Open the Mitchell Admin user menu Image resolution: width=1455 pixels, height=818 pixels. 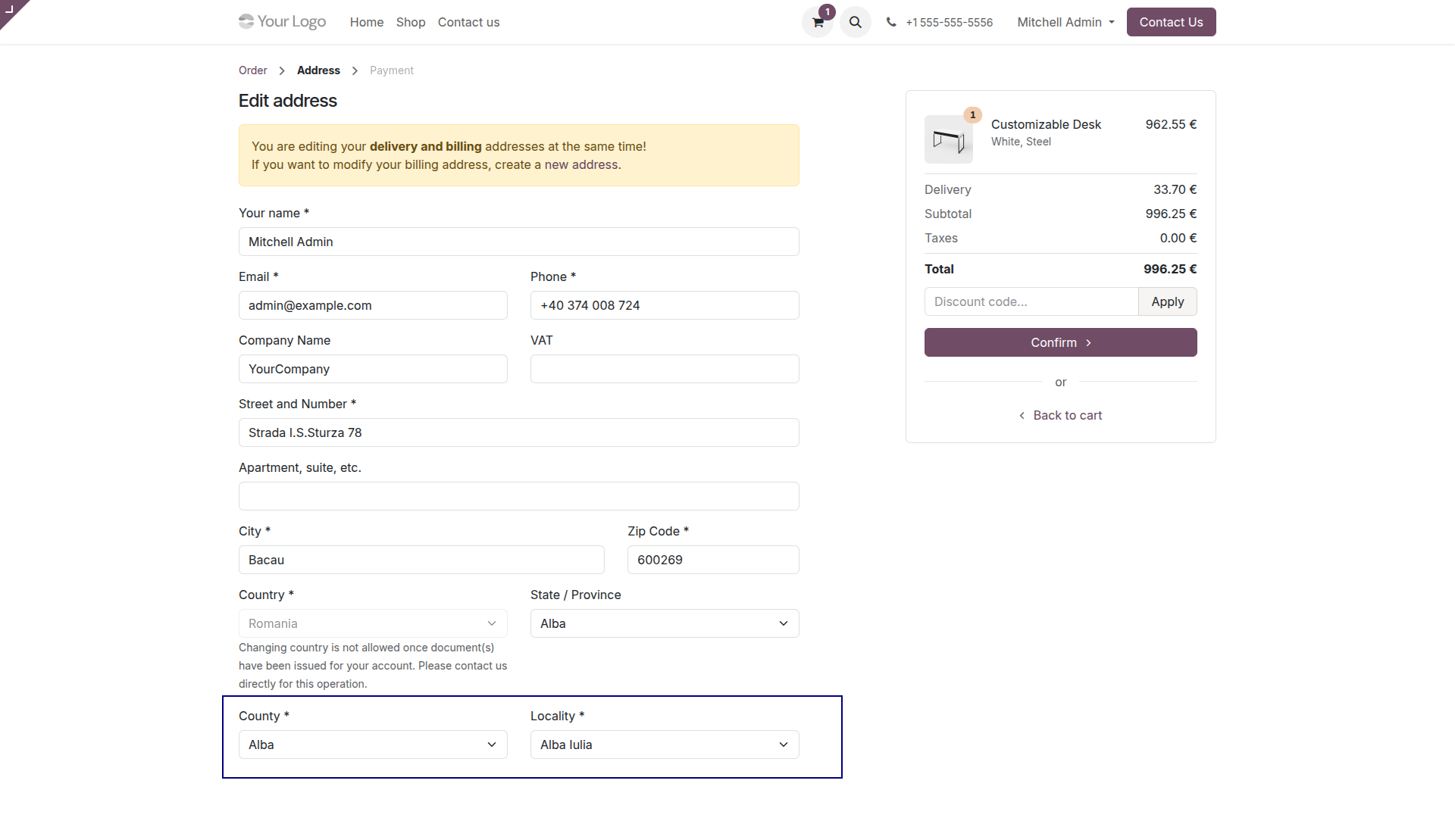(1065, 22)
